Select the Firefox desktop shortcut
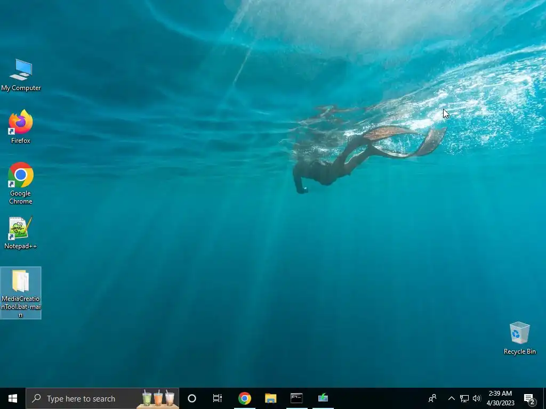 pyautogui.click(x=21, y=127)
